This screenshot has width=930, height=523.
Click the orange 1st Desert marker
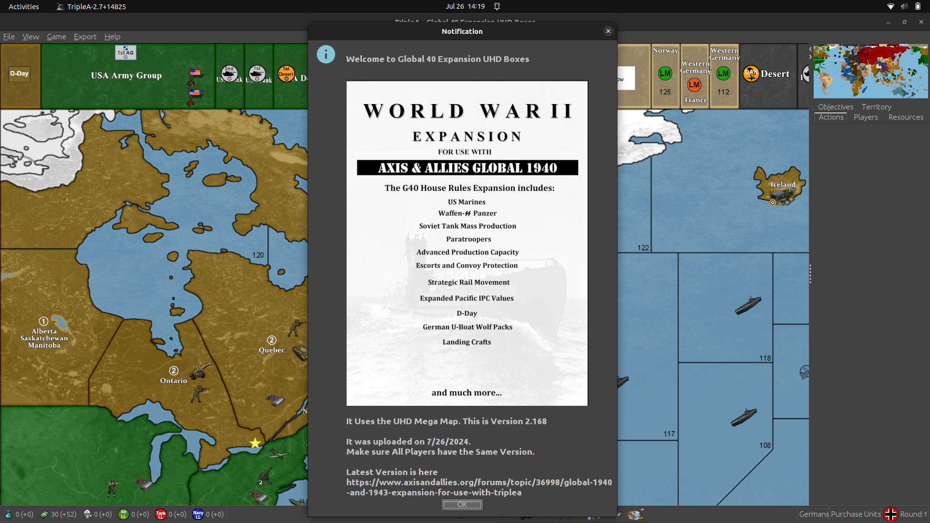click(x=286, y=74)
